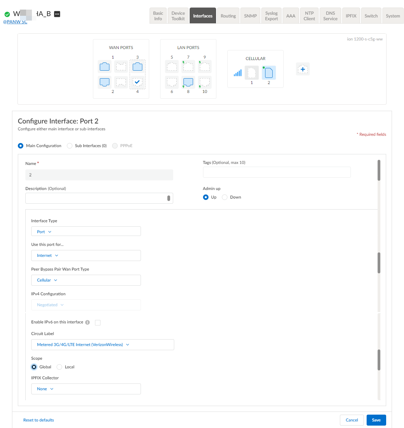Open the Interface Type dropdown
Image resolution: width=404 pixels, height=428 pixels.
86,231
